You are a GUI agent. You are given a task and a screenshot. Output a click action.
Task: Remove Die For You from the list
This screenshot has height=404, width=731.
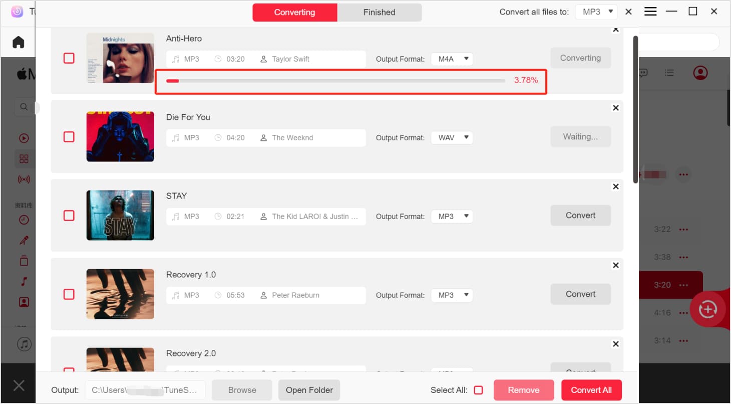616,108
